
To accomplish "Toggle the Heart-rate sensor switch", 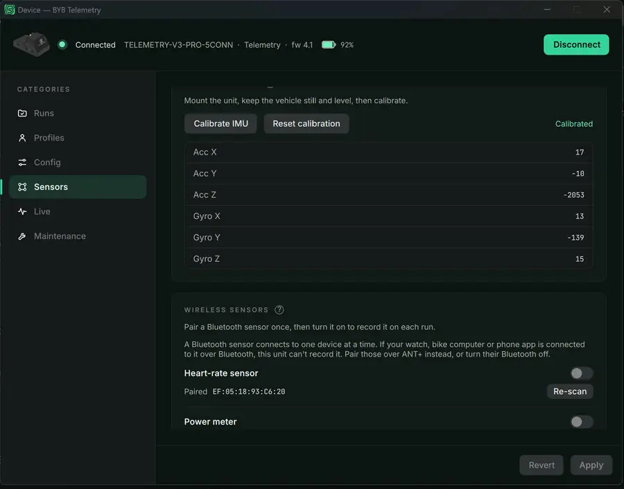I will pos(581,373).
